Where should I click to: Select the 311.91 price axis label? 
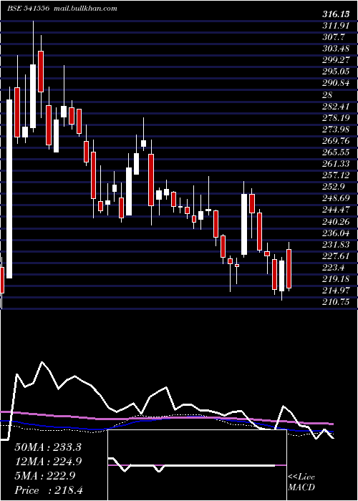(336, 26)
